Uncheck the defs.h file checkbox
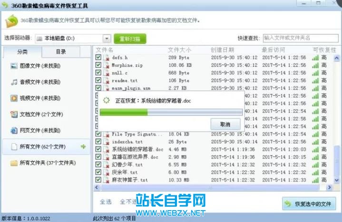The image size is (342, 222). click(98, 58)
